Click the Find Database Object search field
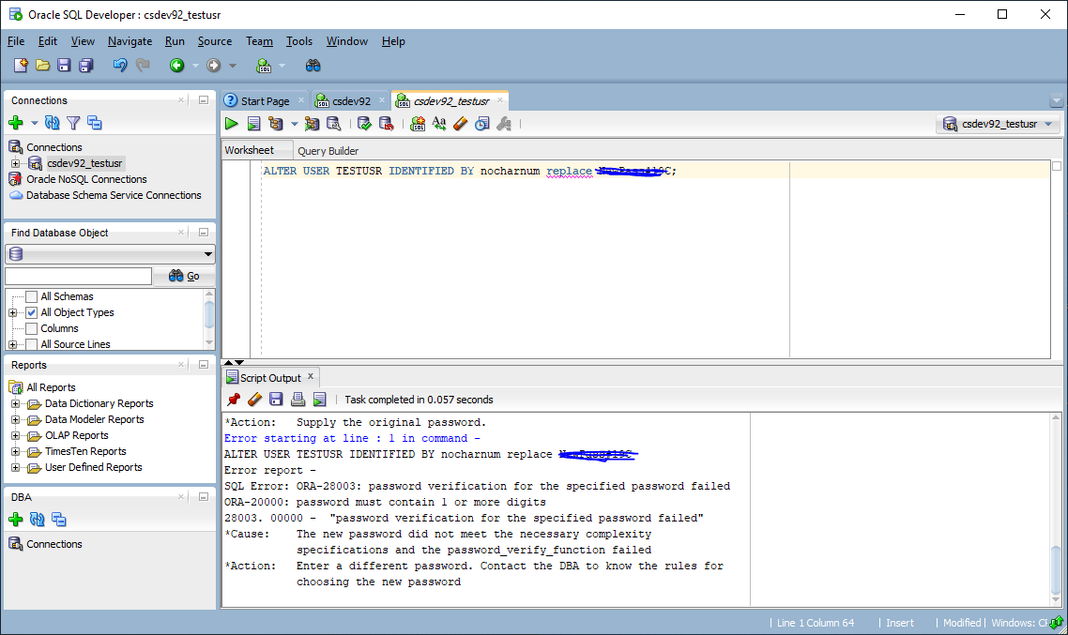Image resolution: width=1068 pixels, height=635 pixels. pyautogui.click(x=78, y=276)
